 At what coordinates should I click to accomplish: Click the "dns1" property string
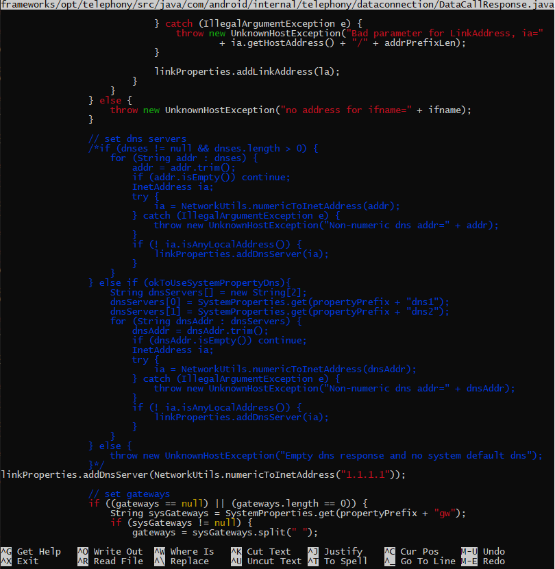click(x=423, y=302)
